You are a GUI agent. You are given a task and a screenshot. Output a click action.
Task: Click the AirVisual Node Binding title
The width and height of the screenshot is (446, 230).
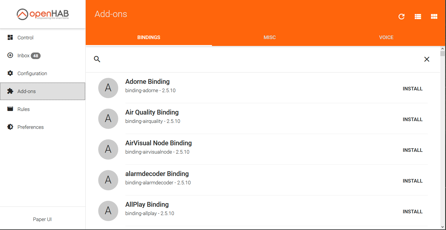coord(159,143)
